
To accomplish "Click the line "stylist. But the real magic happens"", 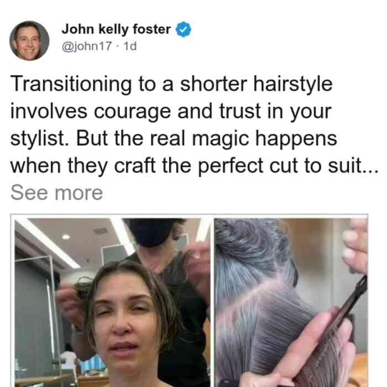I will (x=174, y=138).
